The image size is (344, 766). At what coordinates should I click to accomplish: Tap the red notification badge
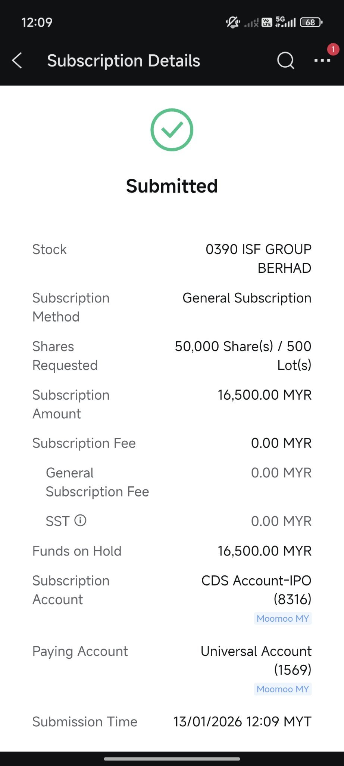pyautogui.click(x=333, y=49)
